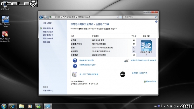This screenshot has width=194, height=109.
Task: Select the Control Panel taskbar button
Action: 48,106
